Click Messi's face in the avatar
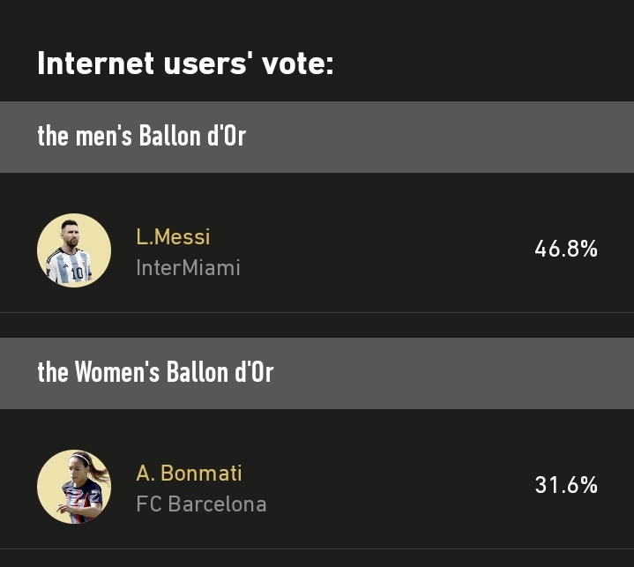634x567 pixels. coord(71,233)
